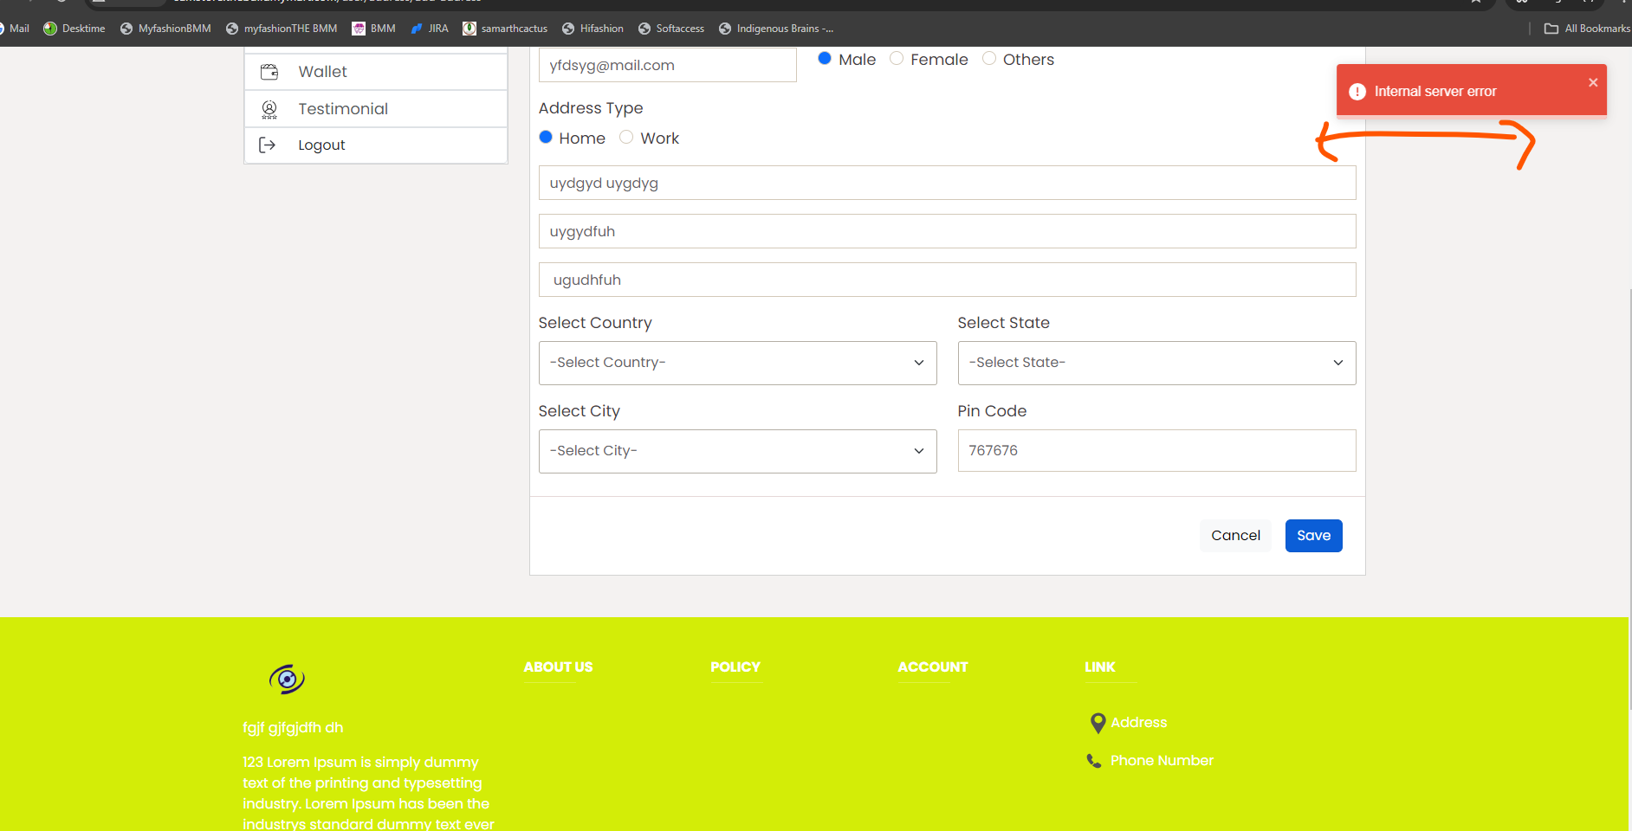Viewport: 1632px width, 831px height.
Task: Click the ABOUT US footer heading
Action: [559, 667]
